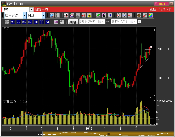The height and width of the screenshot is (137, 175).
Task: Select the green pencil drawing tool
Action: [98, 15]
